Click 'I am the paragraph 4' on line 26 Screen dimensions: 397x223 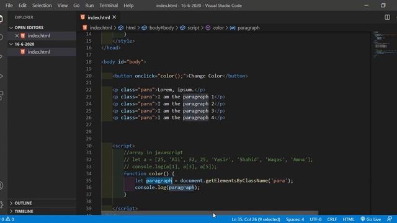(x=186, y=118)
